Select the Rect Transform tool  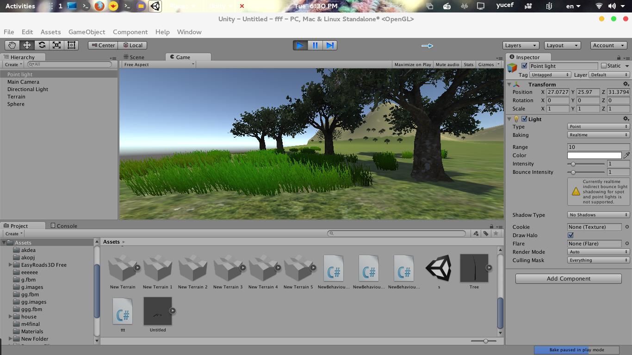click(70, 45)
